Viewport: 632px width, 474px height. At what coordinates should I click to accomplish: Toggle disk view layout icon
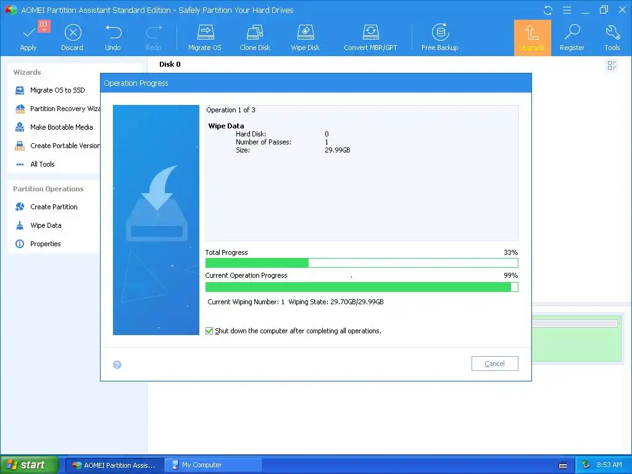[612, 65]
